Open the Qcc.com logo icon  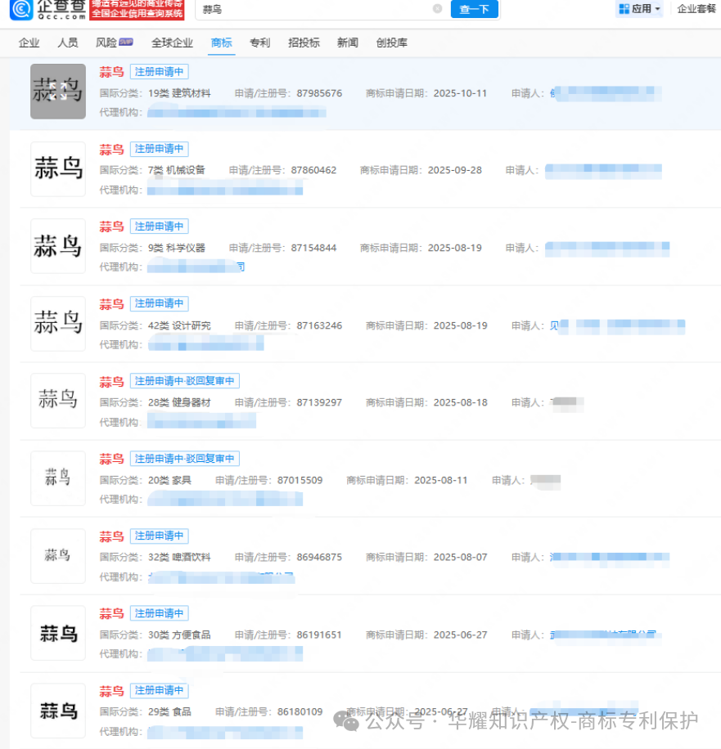[21, 9]
